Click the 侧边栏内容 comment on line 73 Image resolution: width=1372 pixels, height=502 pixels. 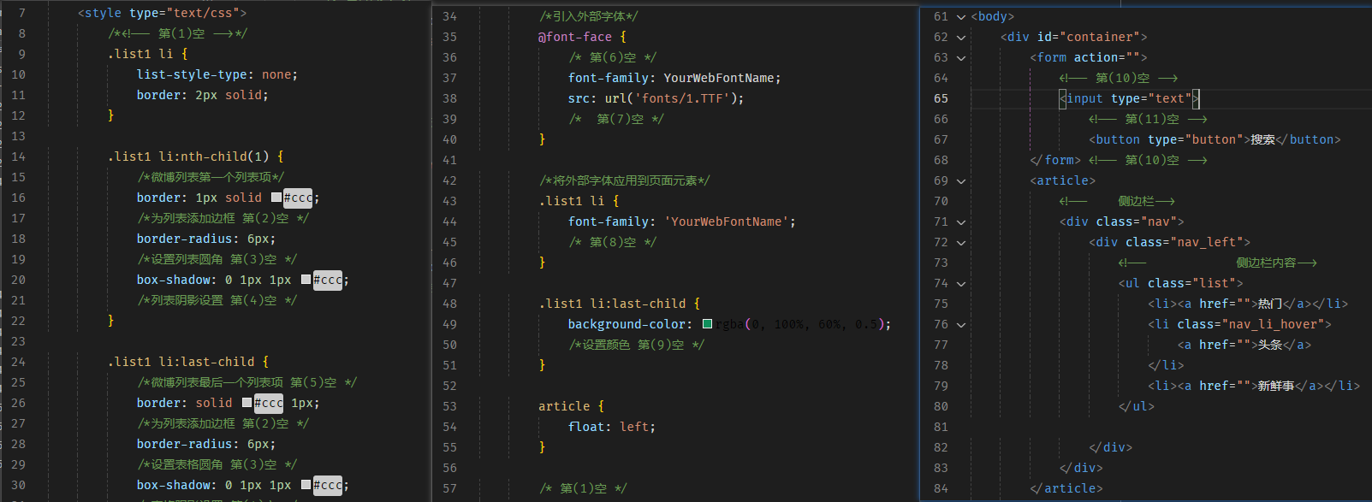tap(1217, 263)
